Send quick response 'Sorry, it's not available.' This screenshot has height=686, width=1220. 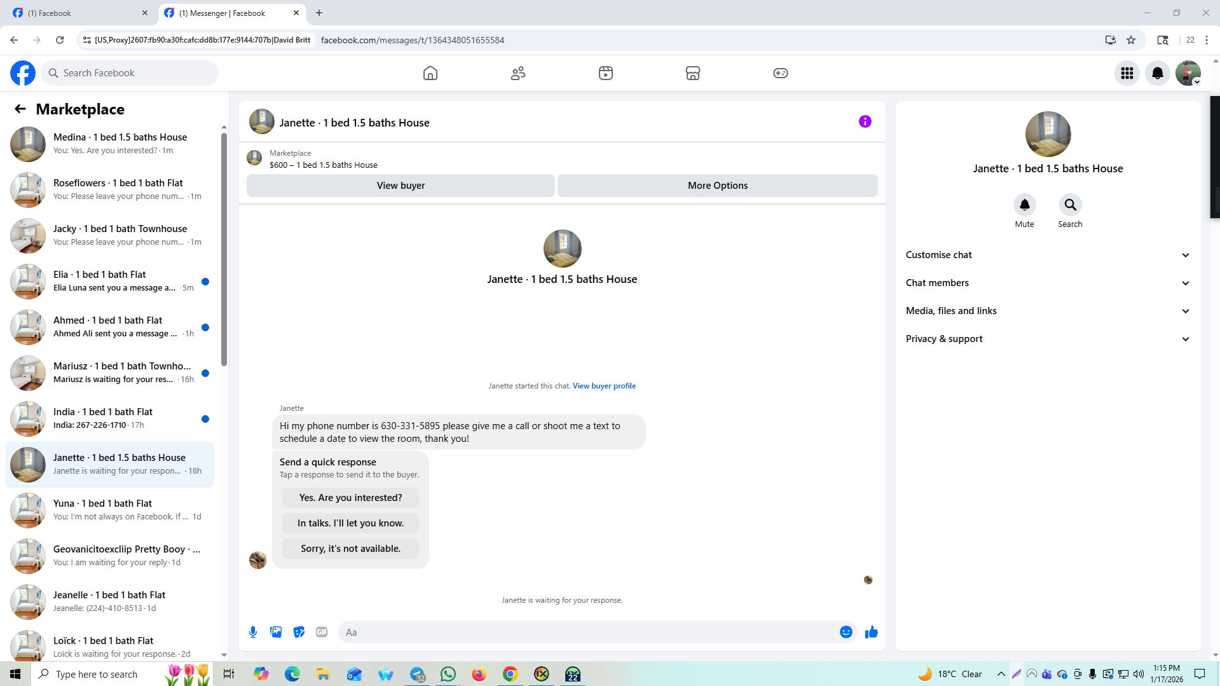coord(351,549)
